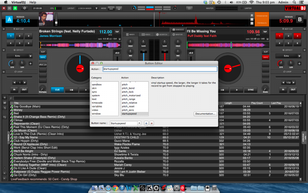This screenshot has width=308, height=193.
Task: Click plus icon beside deck A effect knobs
Action: tap(30, 63)
